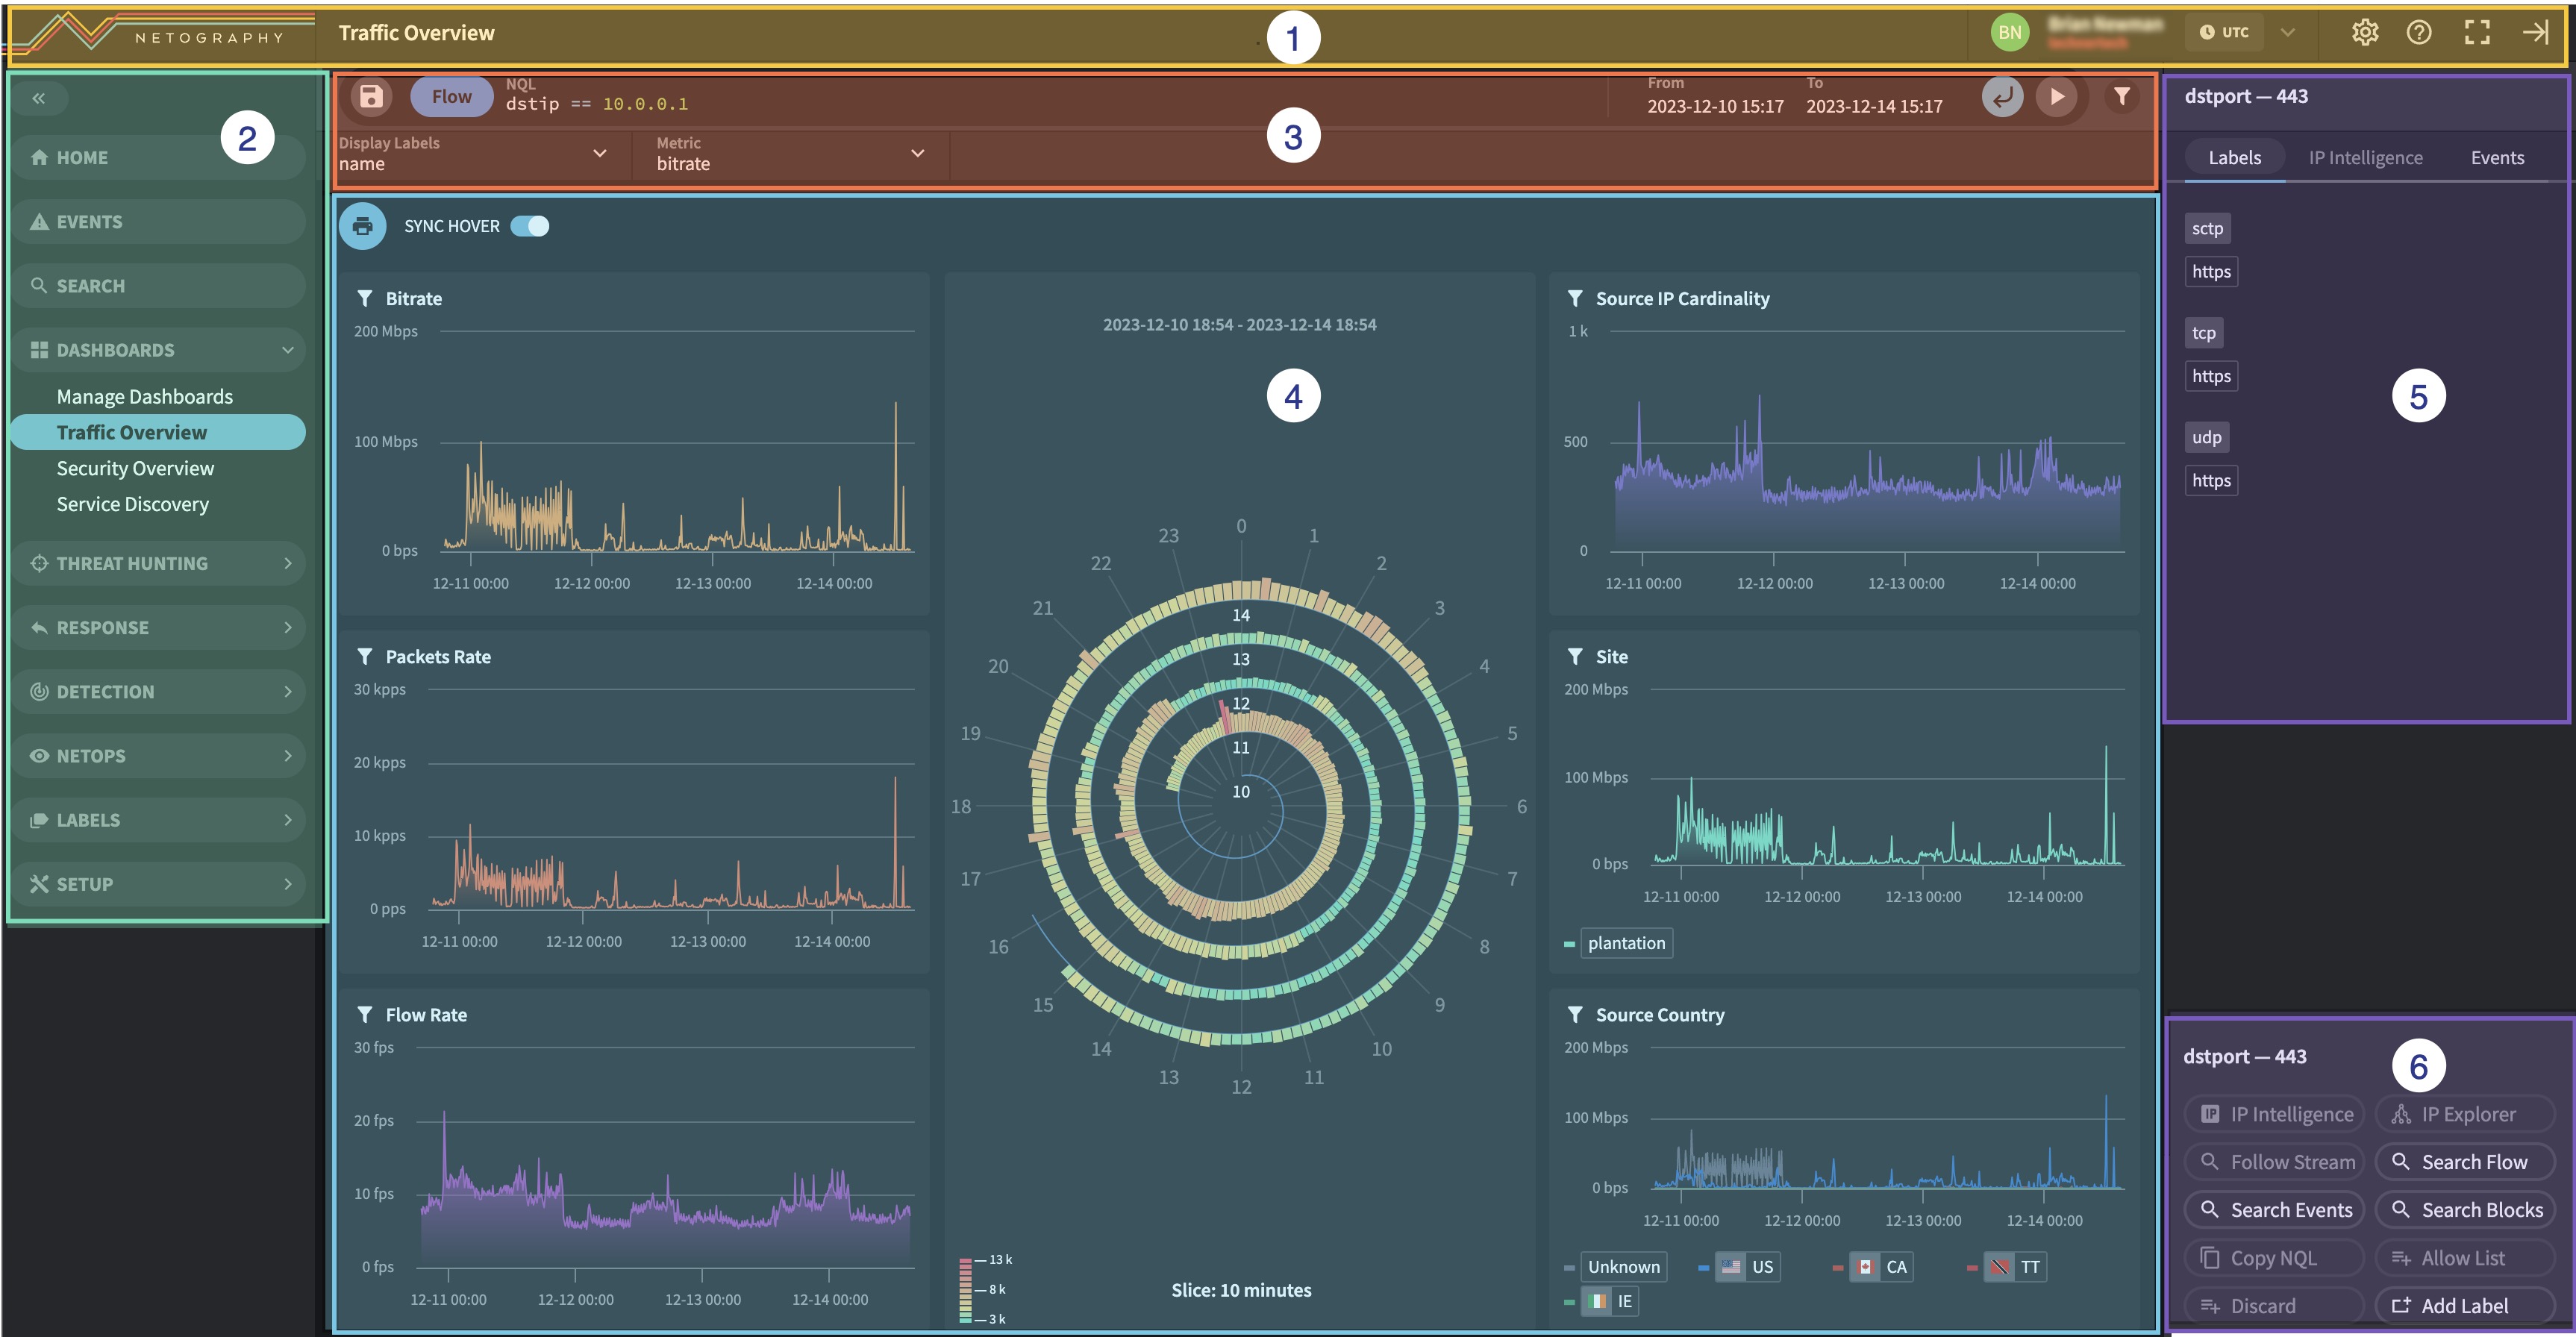The width and height of the screenshot is (2576, 1337).
Task: Print the dashboard using the printer icon
Action: tap(362, 226)
